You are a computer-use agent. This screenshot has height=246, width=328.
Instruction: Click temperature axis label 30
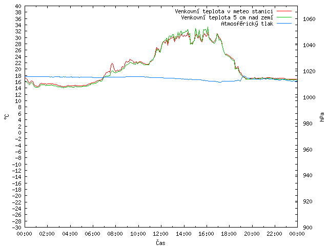coord(18,38)
